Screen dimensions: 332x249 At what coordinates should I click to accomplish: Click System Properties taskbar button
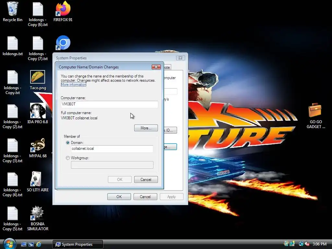point(78,244)
